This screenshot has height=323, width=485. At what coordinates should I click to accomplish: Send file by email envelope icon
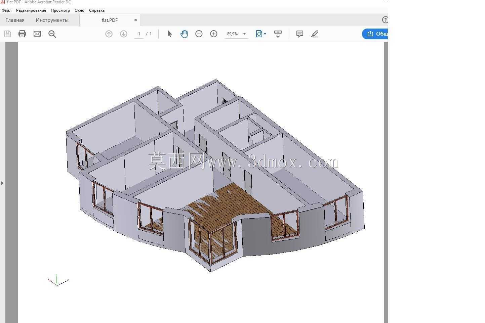pos(37,34)
